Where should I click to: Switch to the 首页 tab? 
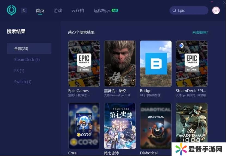pyautogui.click(x=40, y=11)
